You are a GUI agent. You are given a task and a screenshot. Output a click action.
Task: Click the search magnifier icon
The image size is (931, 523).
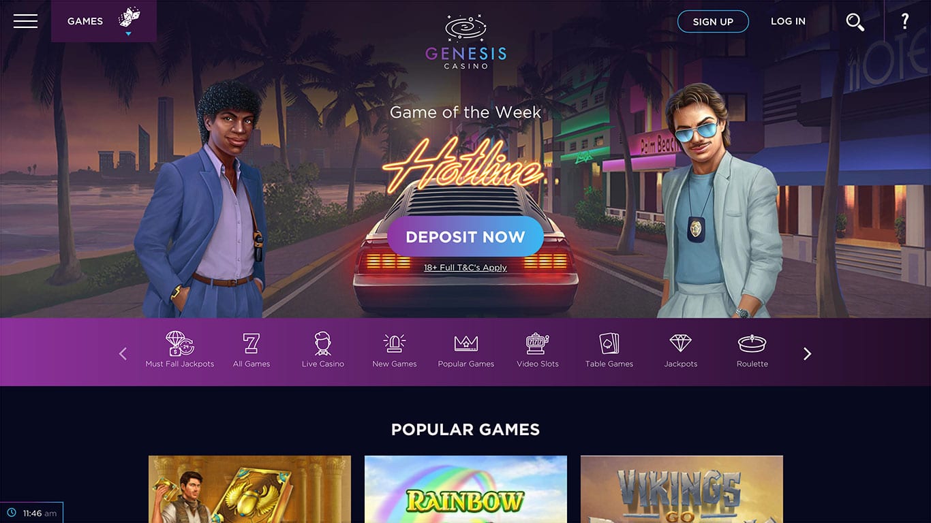(855, 22)
